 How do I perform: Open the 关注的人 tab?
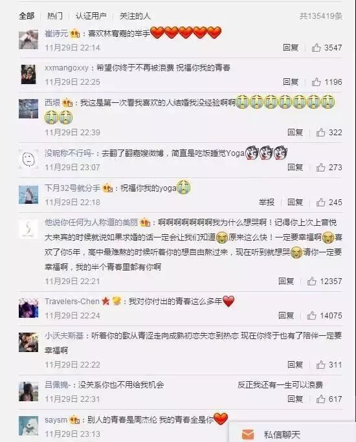click(x=135, y=16)
